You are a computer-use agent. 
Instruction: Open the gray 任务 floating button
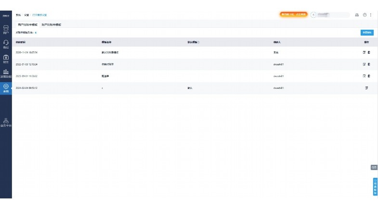374,167
